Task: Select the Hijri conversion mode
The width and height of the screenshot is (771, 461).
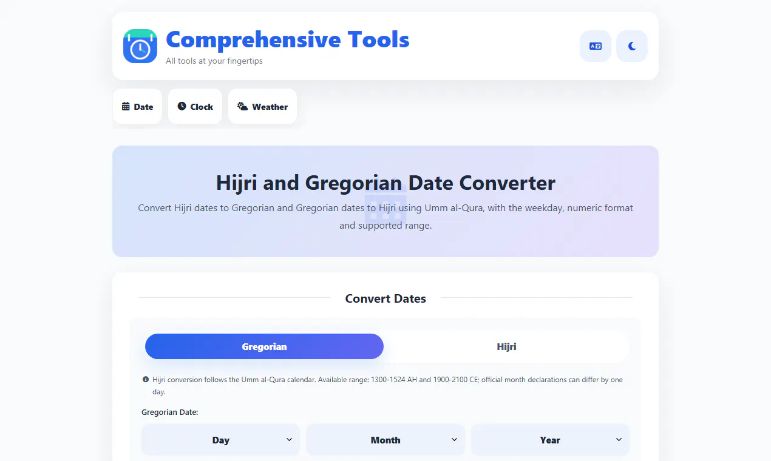Action: click(x=506, y=346)
